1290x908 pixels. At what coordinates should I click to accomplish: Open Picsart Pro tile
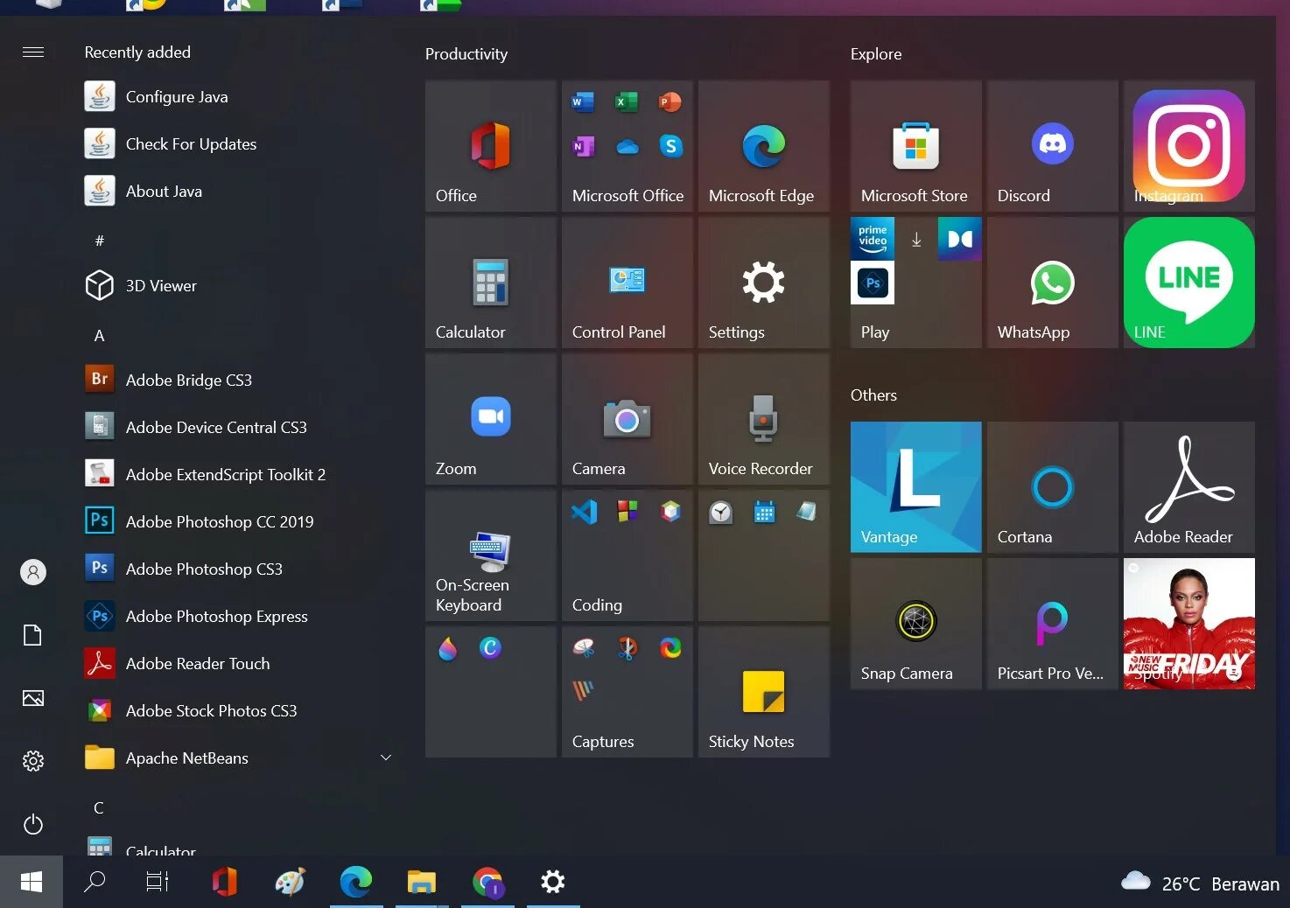[x=1053, y=624]
